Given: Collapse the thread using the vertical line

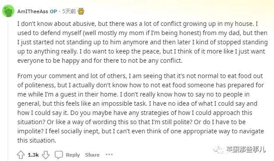Looking at the screenshot, I should click(x=8, y=89).
